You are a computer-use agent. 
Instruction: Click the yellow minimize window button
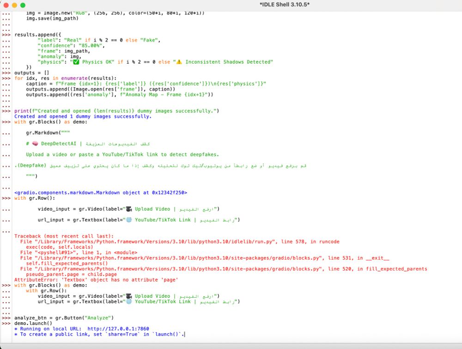point(14,5)
